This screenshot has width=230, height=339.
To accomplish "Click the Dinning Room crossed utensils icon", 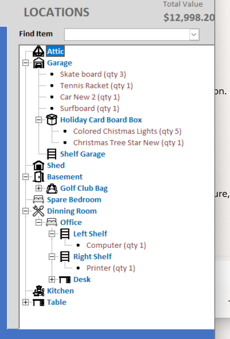I will [x=38, y=211].
